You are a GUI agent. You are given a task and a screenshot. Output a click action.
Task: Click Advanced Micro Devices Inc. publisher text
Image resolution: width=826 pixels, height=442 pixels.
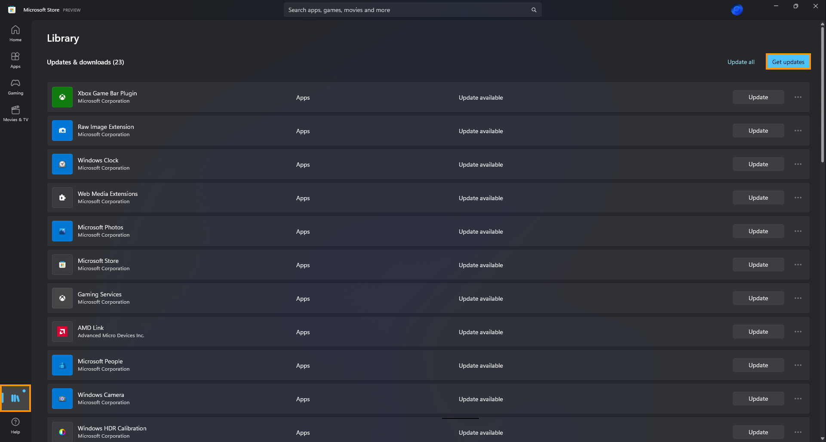click(111, 335)
